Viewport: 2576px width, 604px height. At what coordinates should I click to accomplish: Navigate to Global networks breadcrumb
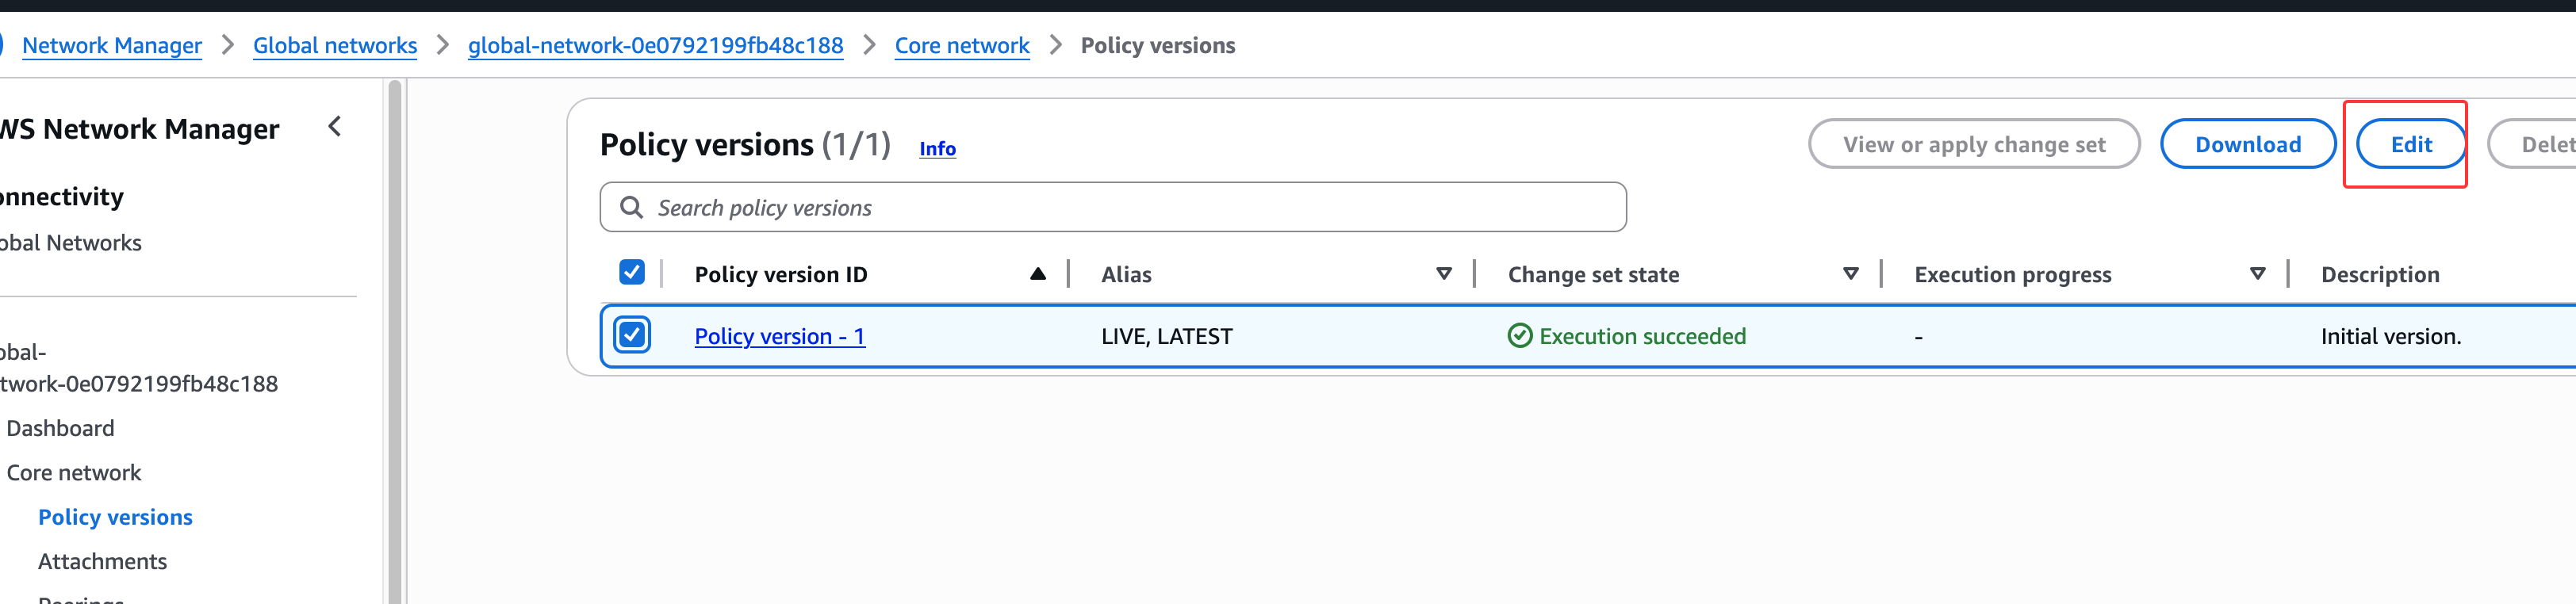[334, 45]
